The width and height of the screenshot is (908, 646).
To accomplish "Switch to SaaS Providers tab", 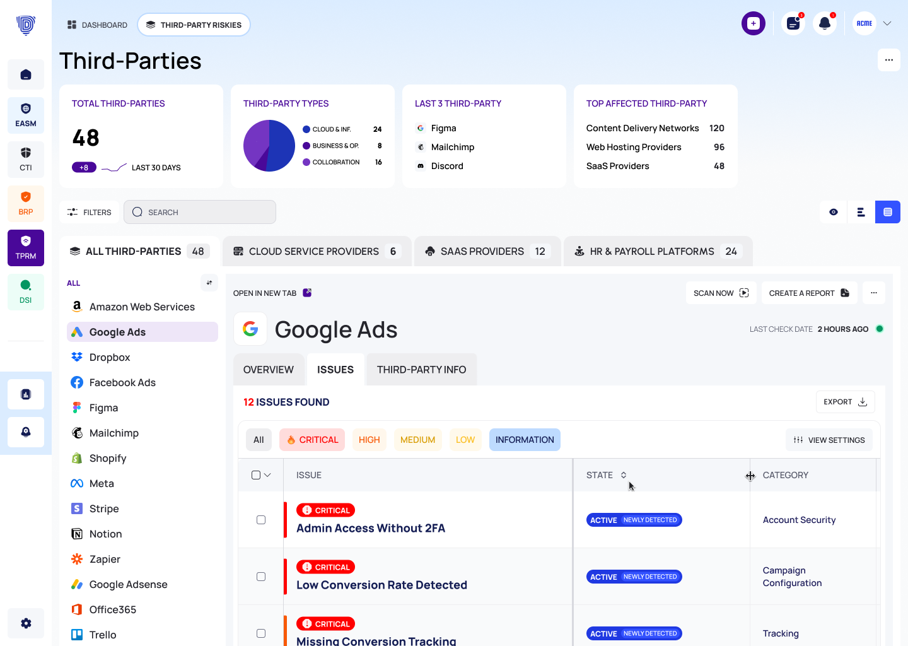I will coord(487,251).
